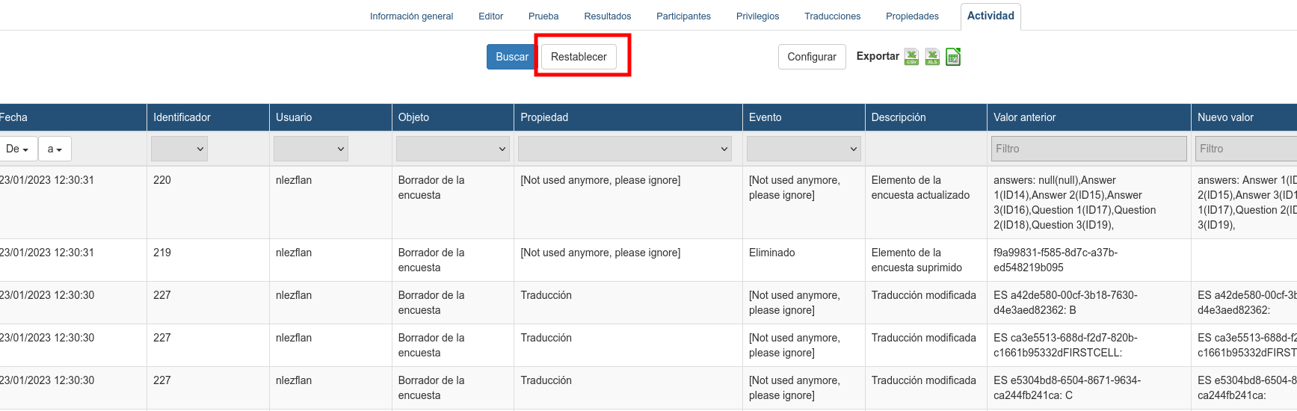Open the Fecha 'De' date dropdown
Viewport: 1297px width, 411px height.
[x=17, y=149]
